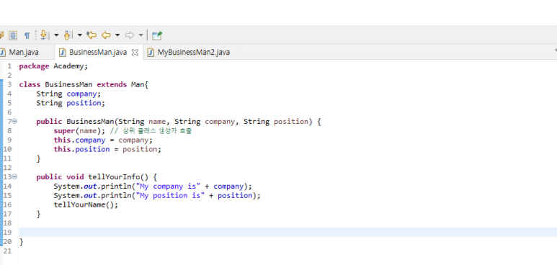This screenshot has height=265, width=557.
Task: Toggle Block Selection Mode icon
Action: tap(13, 35)
